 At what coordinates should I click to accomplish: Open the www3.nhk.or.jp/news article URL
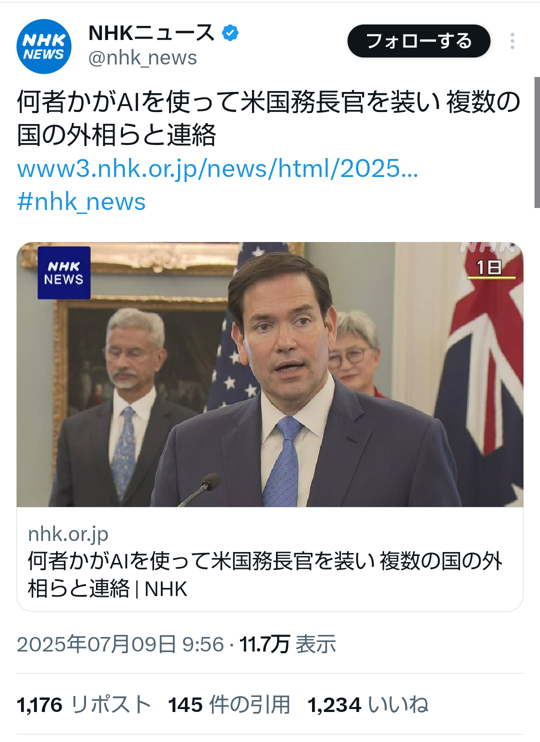217,168
